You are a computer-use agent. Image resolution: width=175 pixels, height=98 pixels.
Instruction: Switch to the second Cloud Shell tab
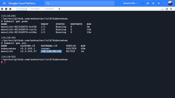point(35,9)
